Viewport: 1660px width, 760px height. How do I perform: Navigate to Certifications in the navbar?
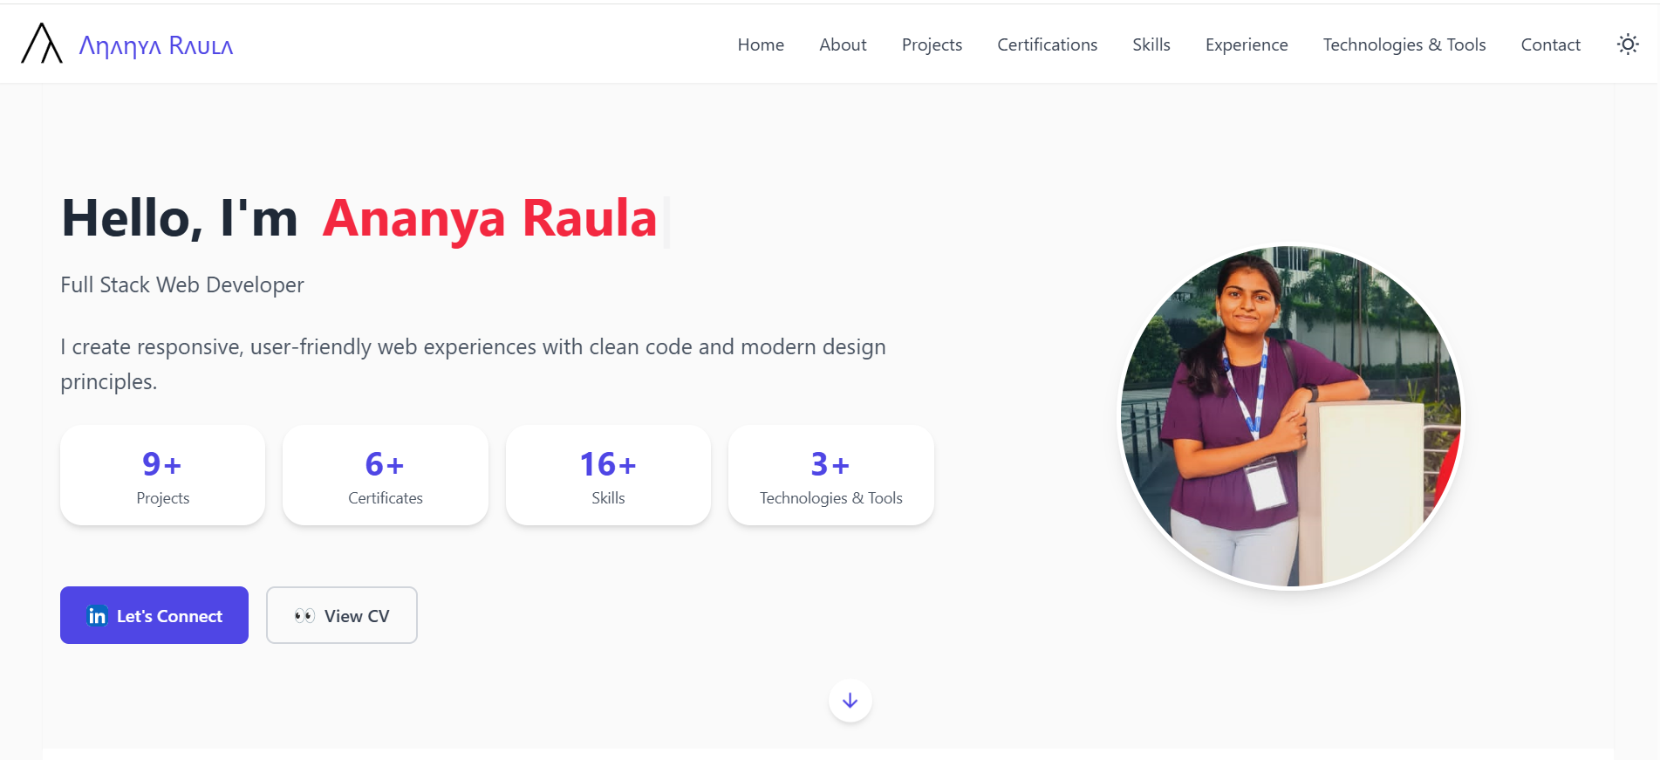1047,45
